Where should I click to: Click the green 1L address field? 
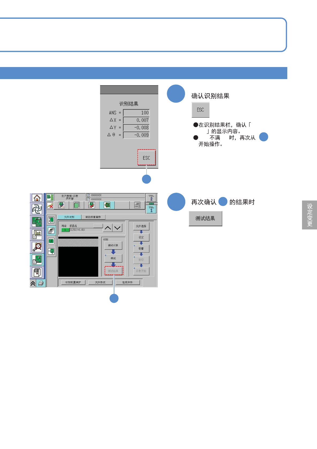coord(65,230)
